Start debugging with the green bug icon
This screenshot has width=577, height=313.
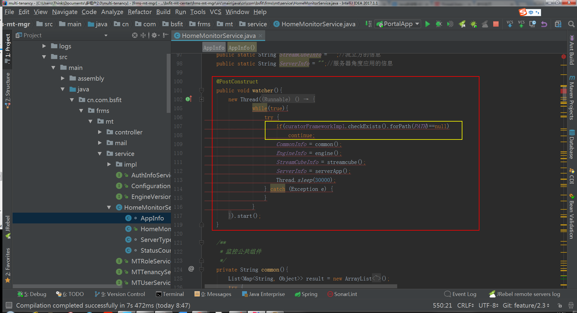pyautogui.click(x=439, y=24)
